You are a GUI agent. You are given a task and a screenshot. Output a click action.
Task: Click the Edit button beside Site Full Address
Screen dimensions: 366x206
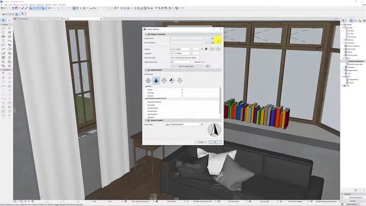click(x=212, y=43)
